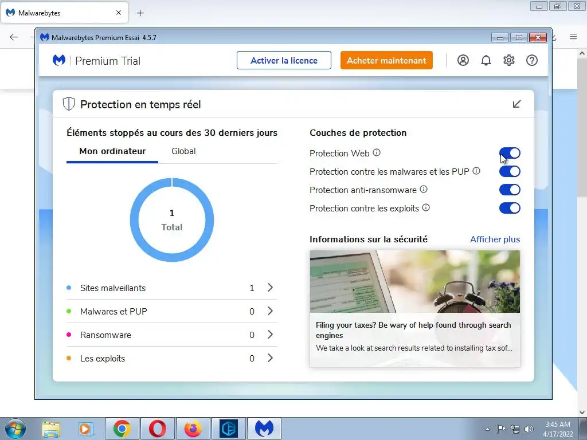This screenshot has width=587, height=440.
Task: Click the Malwares et PUP row label
Action: [114, 312]
